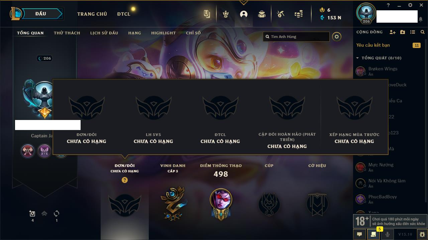The width and height of the screenshot is (428, 240).
Task: Click the notification bell icon
Action: click(420, 19)
